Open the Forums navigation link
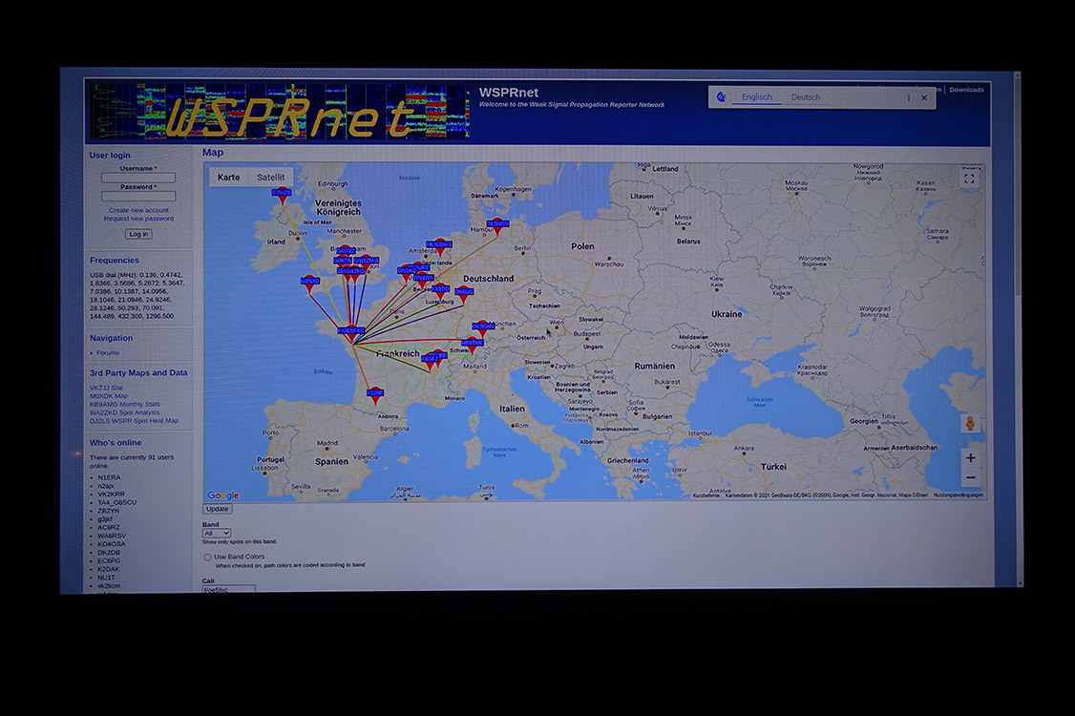The width and height of the screenshot is (1075, 716). (108, 353)
